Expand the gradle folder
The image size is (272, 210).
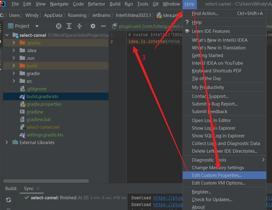click(x=14, y=73)
